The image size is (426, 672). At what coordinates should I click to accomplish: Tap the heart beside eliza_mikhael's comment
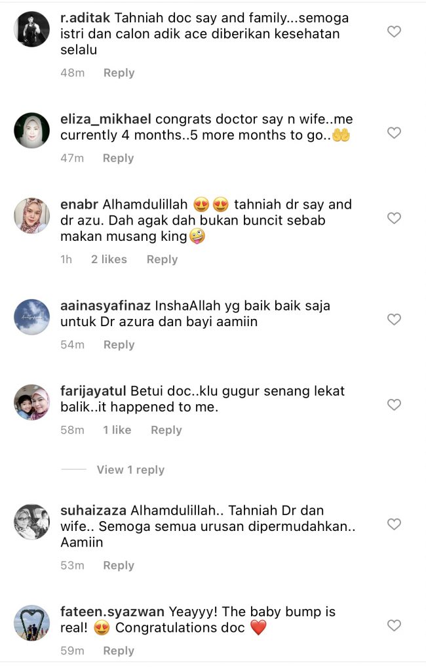(394, 133)
